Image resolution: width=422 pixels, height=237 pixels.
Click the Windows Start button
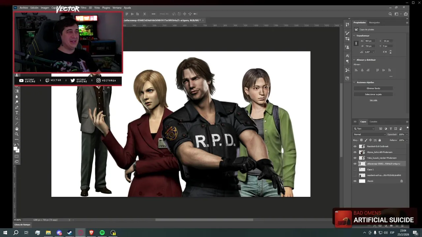5,233
